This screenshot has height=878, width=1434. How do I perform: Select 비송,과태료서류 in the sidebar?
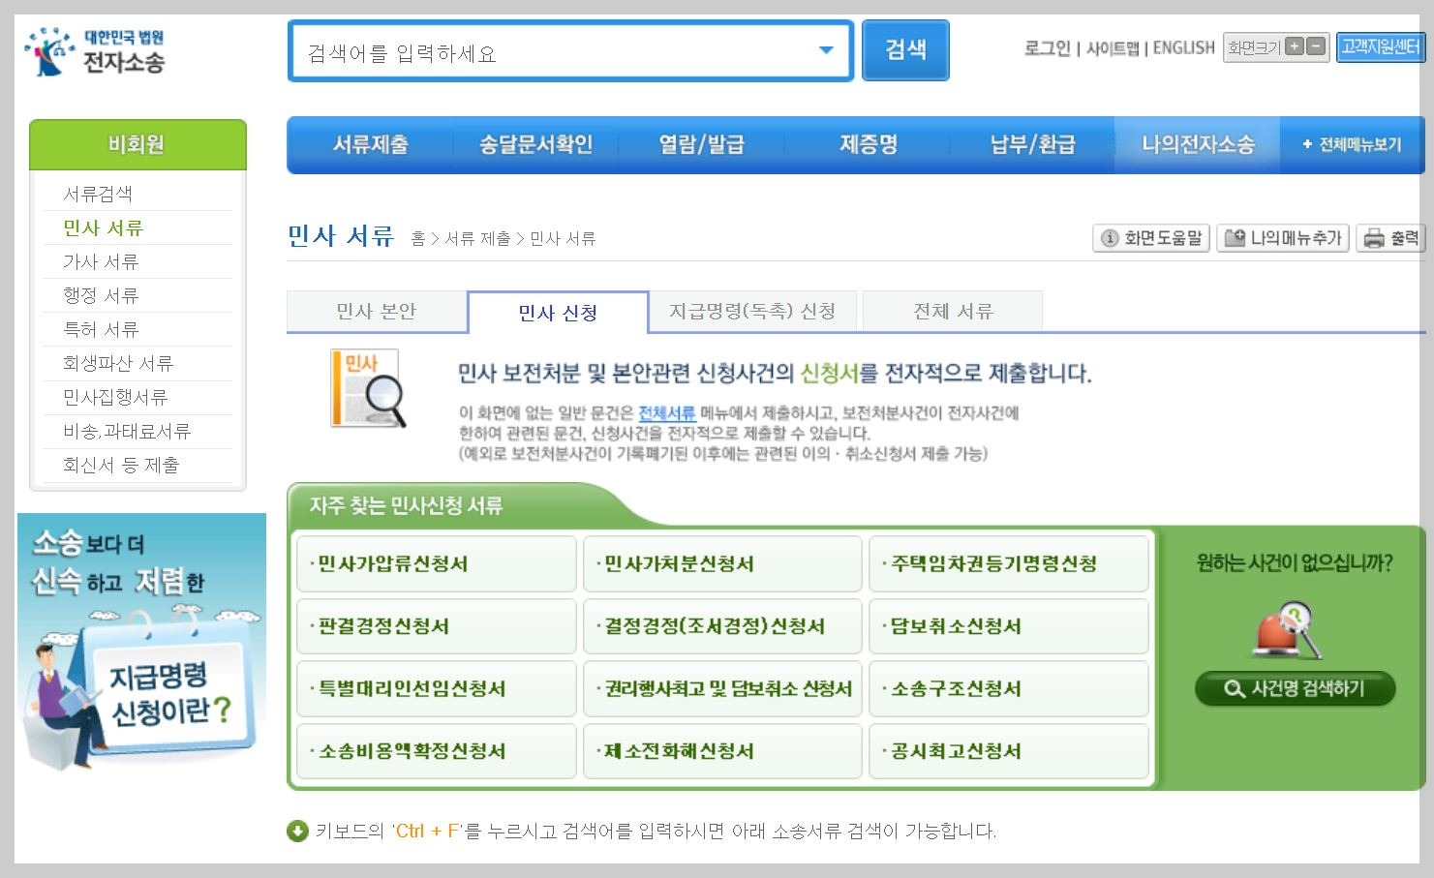click(127, 431)
